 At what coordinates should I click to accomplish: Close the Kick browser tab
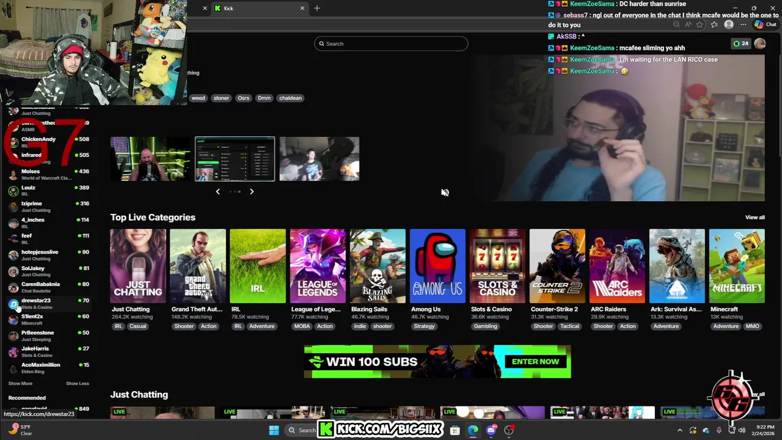(302, 8)
